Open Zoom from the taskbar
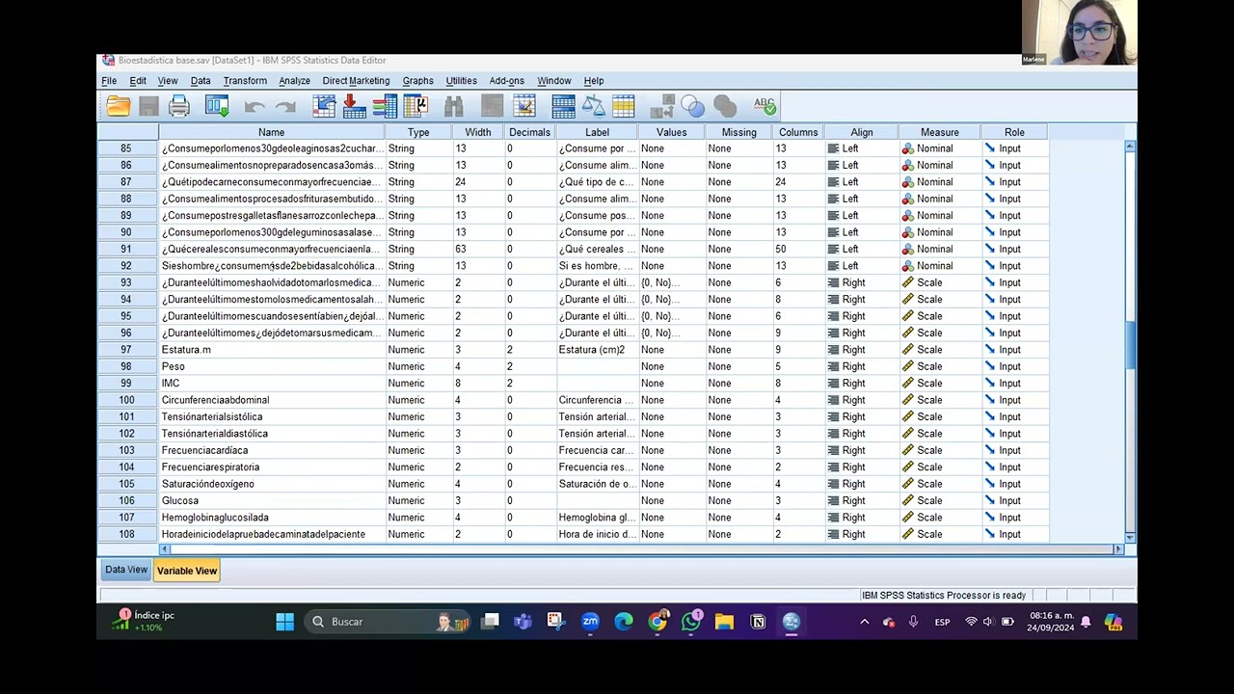1234x694 pixels. point(590,622)
